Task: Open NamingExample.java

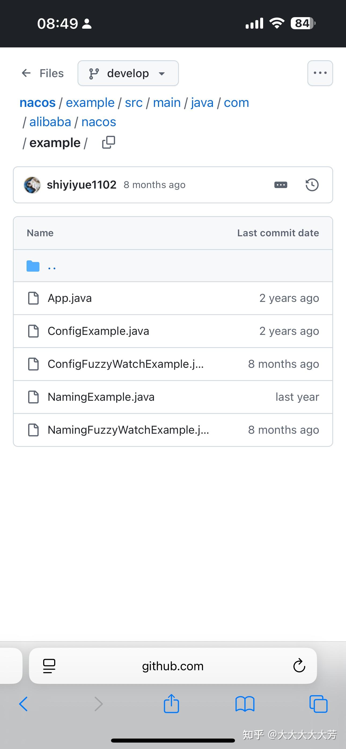Action: (x=101, y=397)
